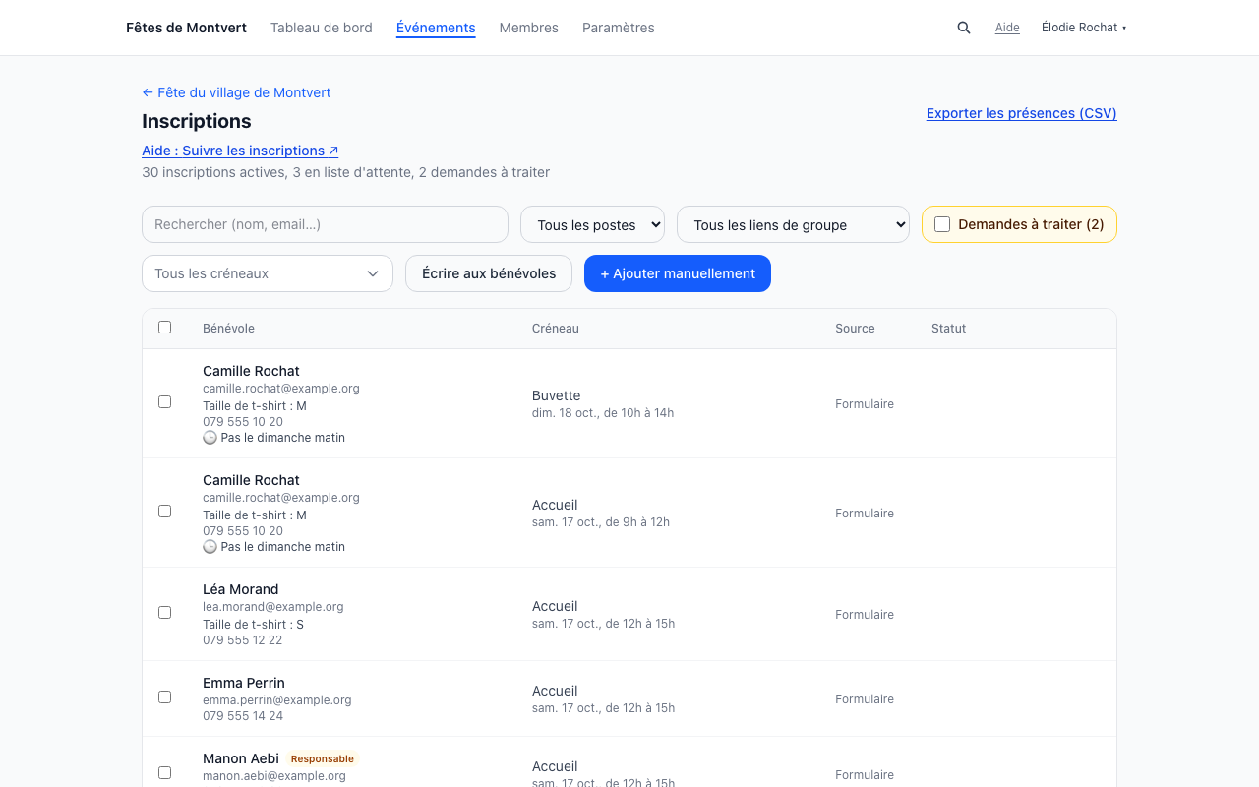Click the name Manon Aebi
1259x787 pixels.
click(241, 758)
